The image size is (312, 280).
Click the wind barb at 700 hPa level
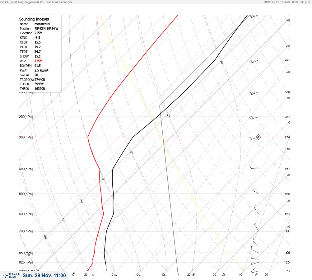click(x=257, y=226)
